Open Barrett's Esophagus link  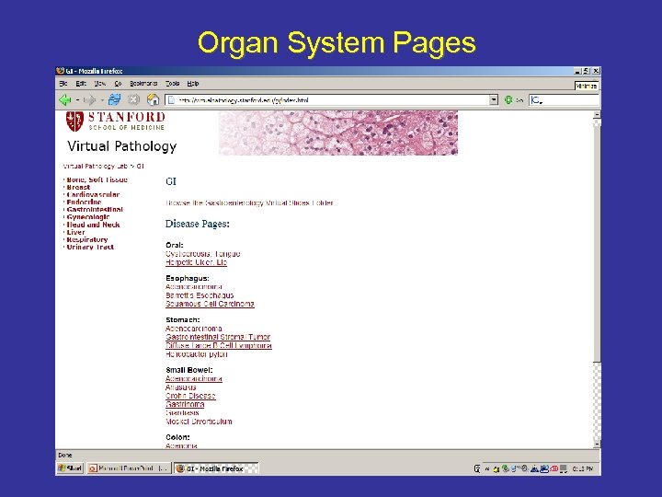(x=200, y=295)
